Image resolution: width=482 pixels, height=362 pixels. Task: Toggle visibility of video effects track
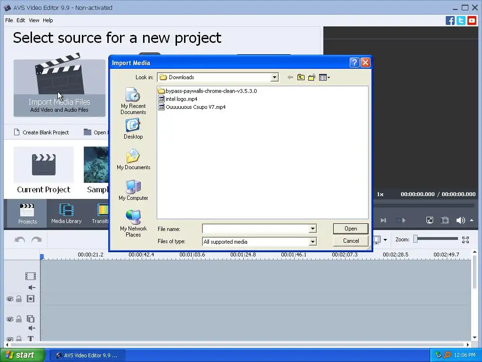click(10, 299)
